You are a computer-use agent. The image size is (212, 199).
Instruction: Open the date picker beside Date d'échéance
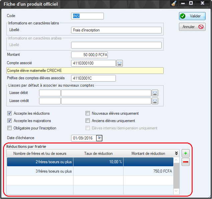[x=99, y=138]
